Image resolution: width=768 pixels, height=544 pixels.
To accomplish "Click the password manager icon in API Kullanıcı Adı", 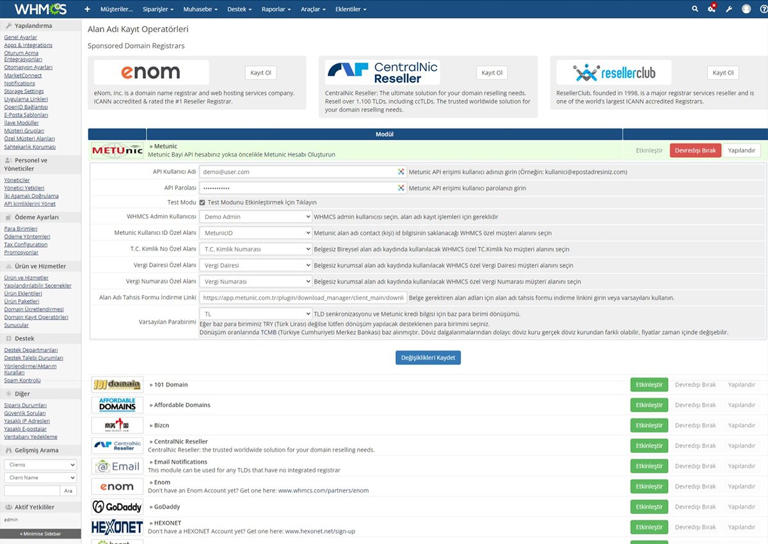I will point(401,172).
